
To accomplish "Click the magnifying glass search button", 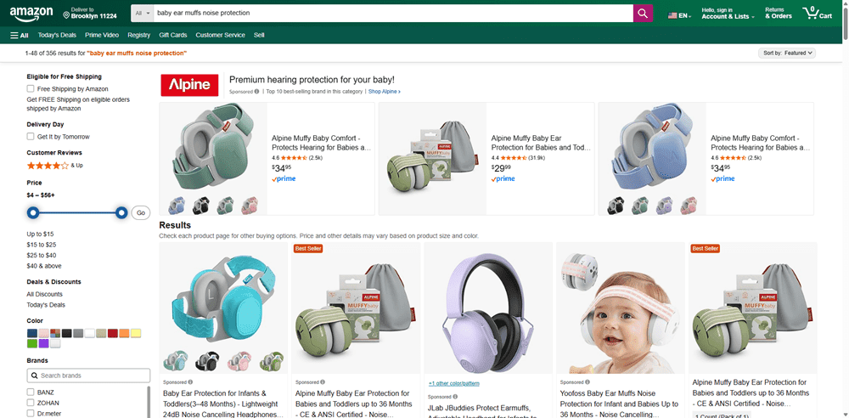I will point(643,14).
